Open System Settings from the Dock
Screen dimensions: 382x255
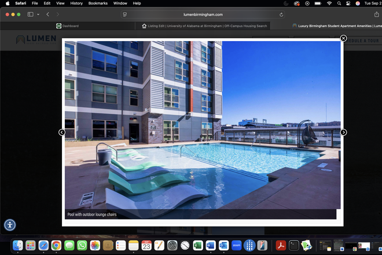click(x=172, y=246)
